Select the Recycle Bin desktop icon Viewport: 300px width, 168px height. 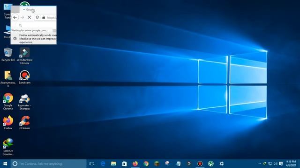click(8, 55)
